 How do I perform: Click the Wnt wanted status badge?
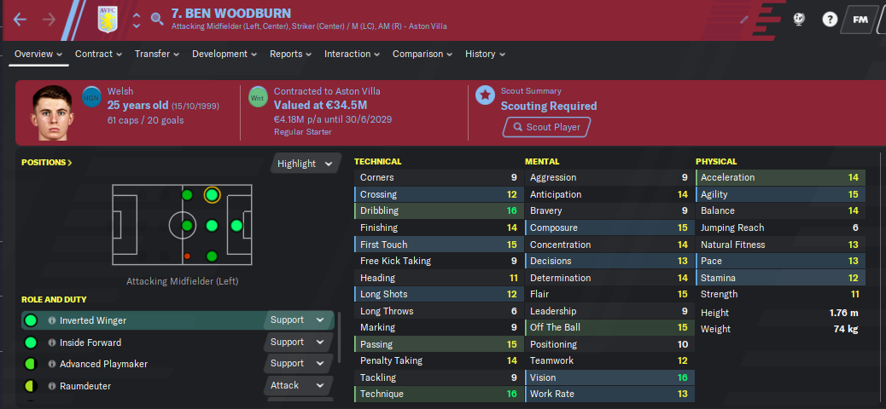(258, 97)
